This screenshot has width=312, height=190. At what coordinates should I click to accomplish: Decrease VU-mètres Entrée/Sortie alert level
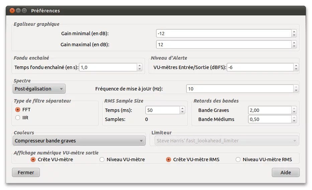(296, 69)
